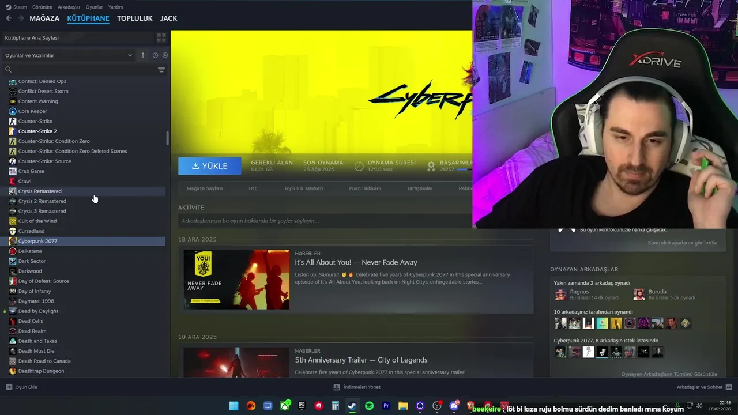Open Puan Dükkânı link
738x415 pixels.
(364, 188)
